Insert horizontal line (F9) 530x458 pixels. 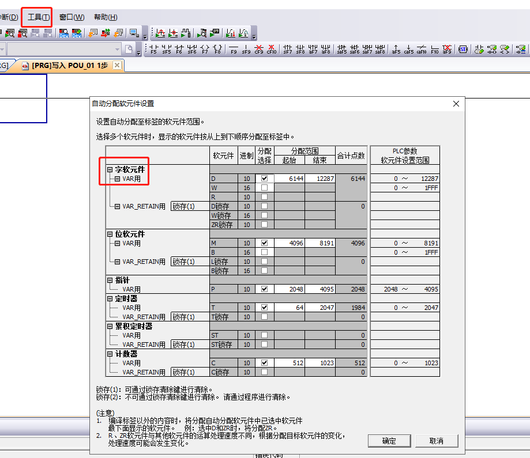pyautogui.click(x=234, y=49)
